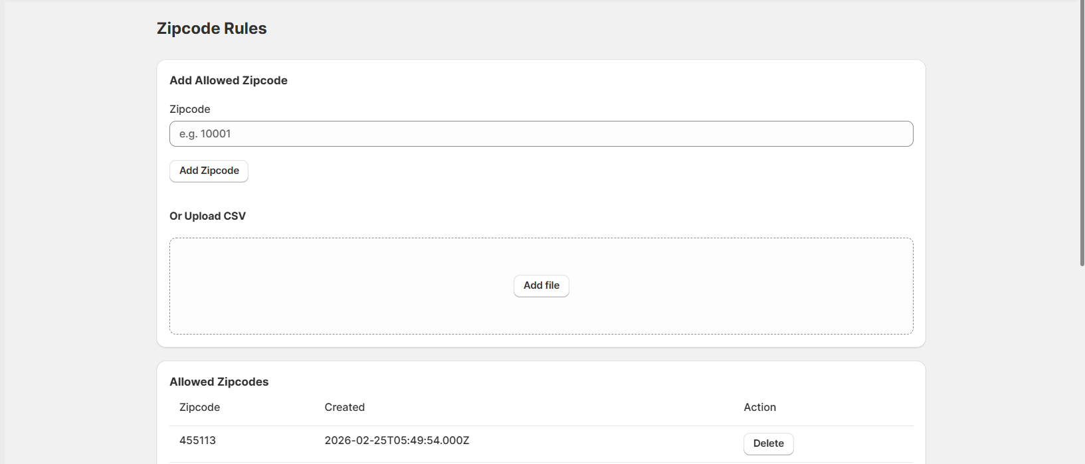Click the 'e.g. 10001' placeholder text
1085x464 pixels.
pyautogui.click(x=205, y=134)
